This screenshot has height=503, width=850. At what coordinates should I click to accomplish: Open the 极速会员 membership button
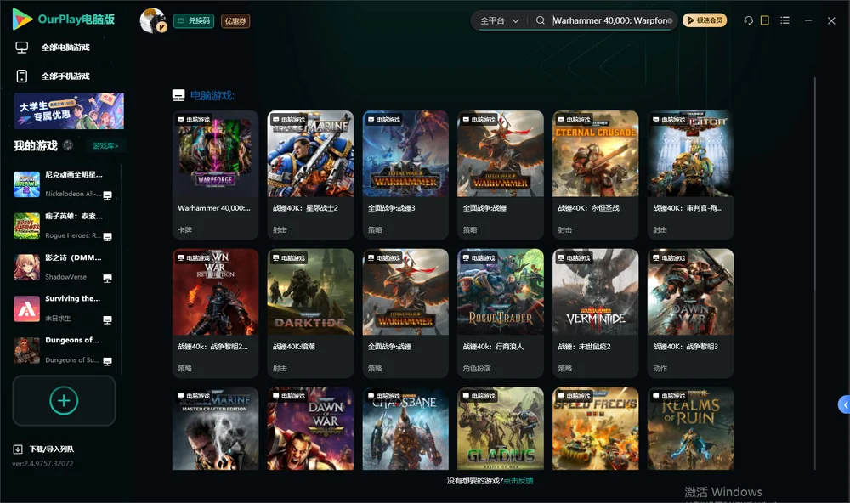704,20
